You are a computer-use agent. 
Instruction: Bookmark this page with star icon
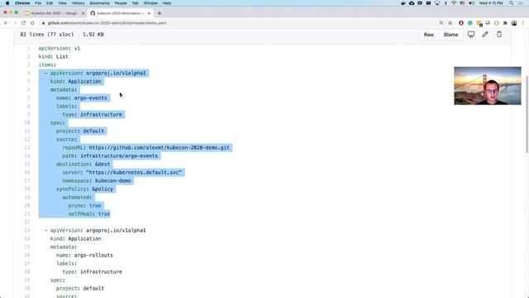(x=450, y=23)
